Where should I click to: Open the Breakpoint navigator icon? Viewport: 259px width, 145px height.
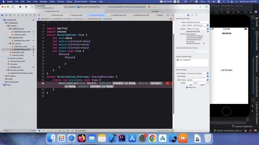(x=30, y=15)
